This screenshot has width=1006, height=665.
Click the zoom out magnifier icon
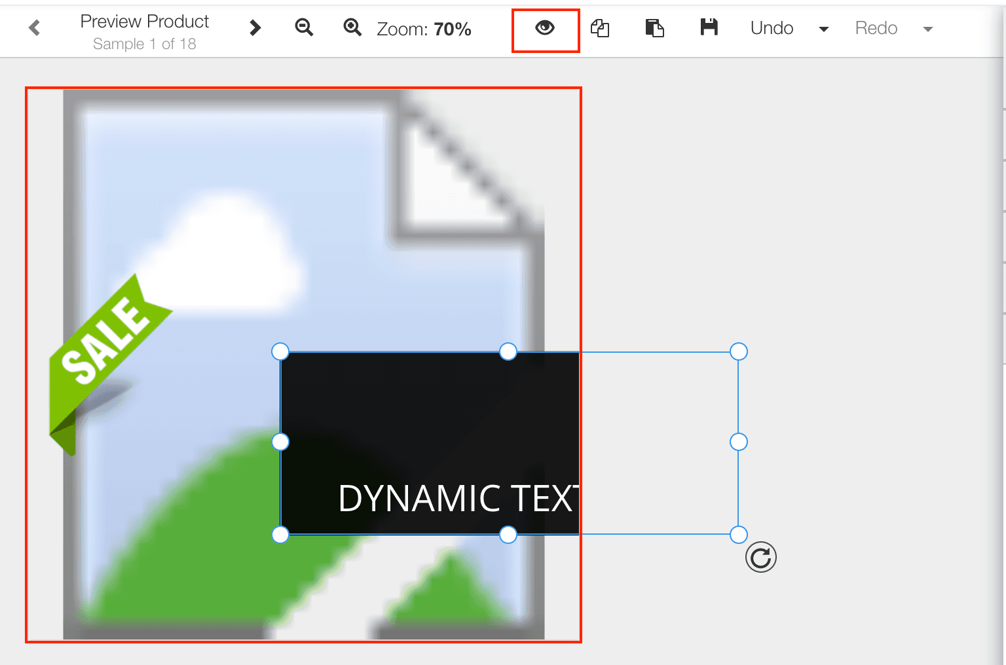pyautogui.click(x=304, y=27)
